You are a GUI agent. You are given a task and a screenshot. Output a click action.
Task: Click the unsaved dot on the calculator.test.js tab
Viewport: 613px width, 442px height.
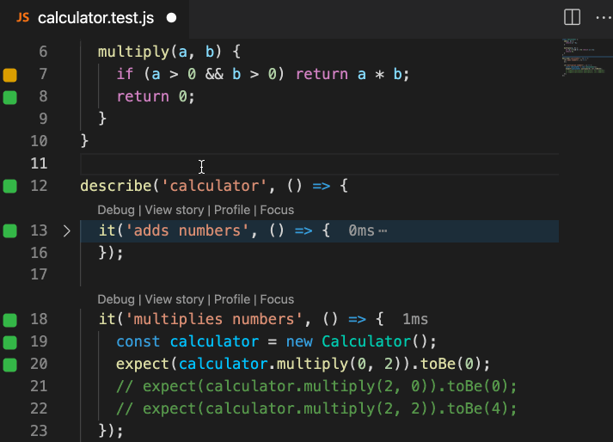(171, 17)
